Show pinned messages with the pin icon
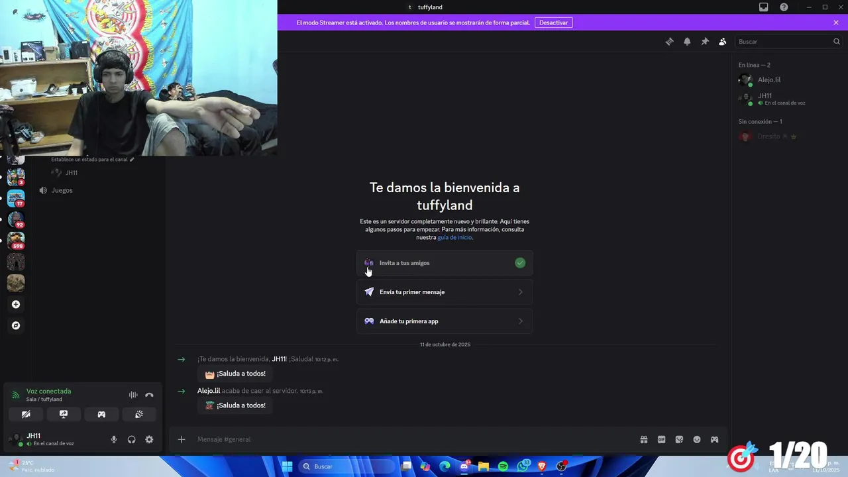The width and height of the screenshot is (848, 477). [x=705, y=41]
